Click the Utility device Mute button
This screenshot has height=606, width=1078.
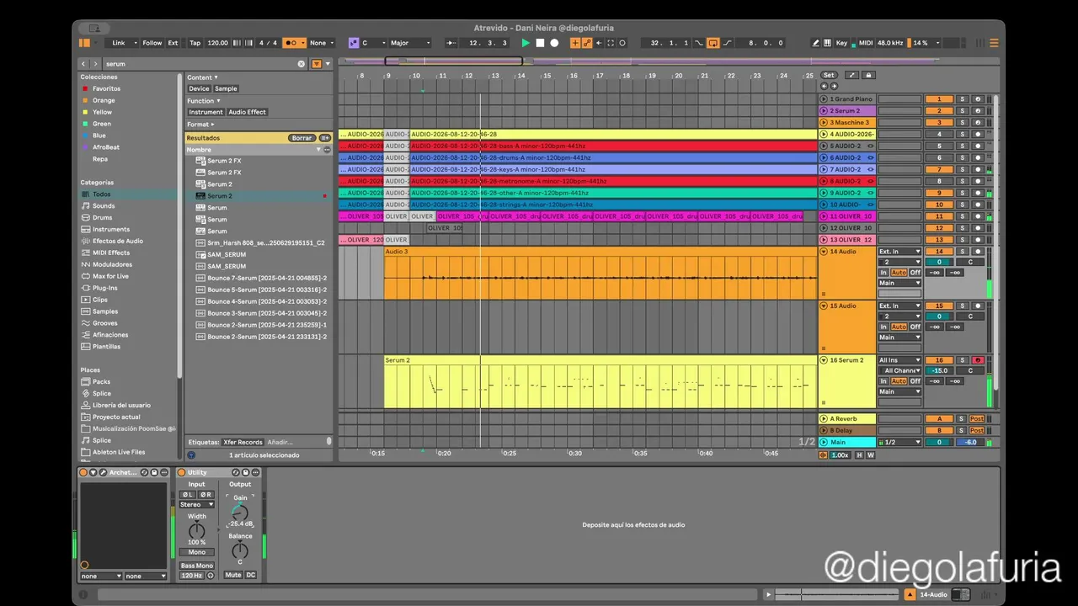point(233,575)
